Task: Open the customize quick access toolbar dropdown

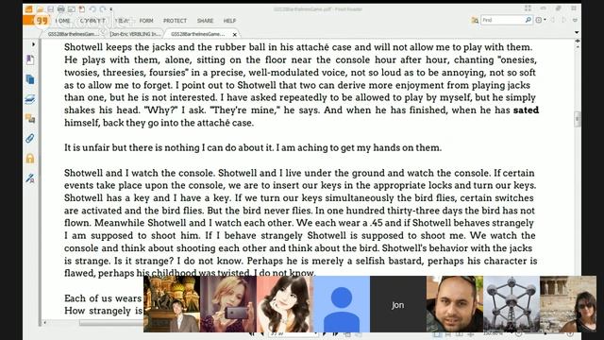Action: 111,9
